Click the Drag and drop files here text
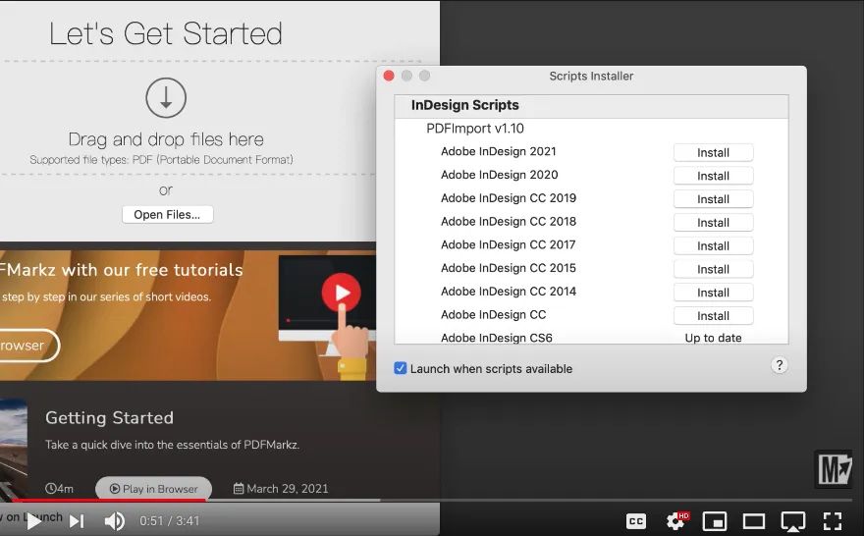864x536 pixels. [x=166, y=139]
